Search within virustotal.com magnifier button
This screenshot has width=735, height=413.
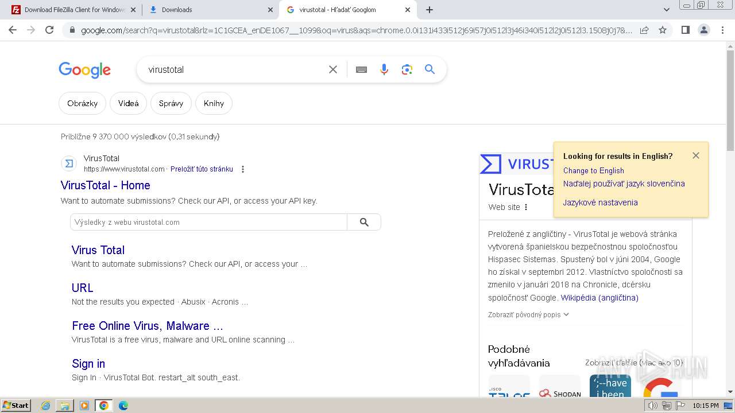pos(364,222)
